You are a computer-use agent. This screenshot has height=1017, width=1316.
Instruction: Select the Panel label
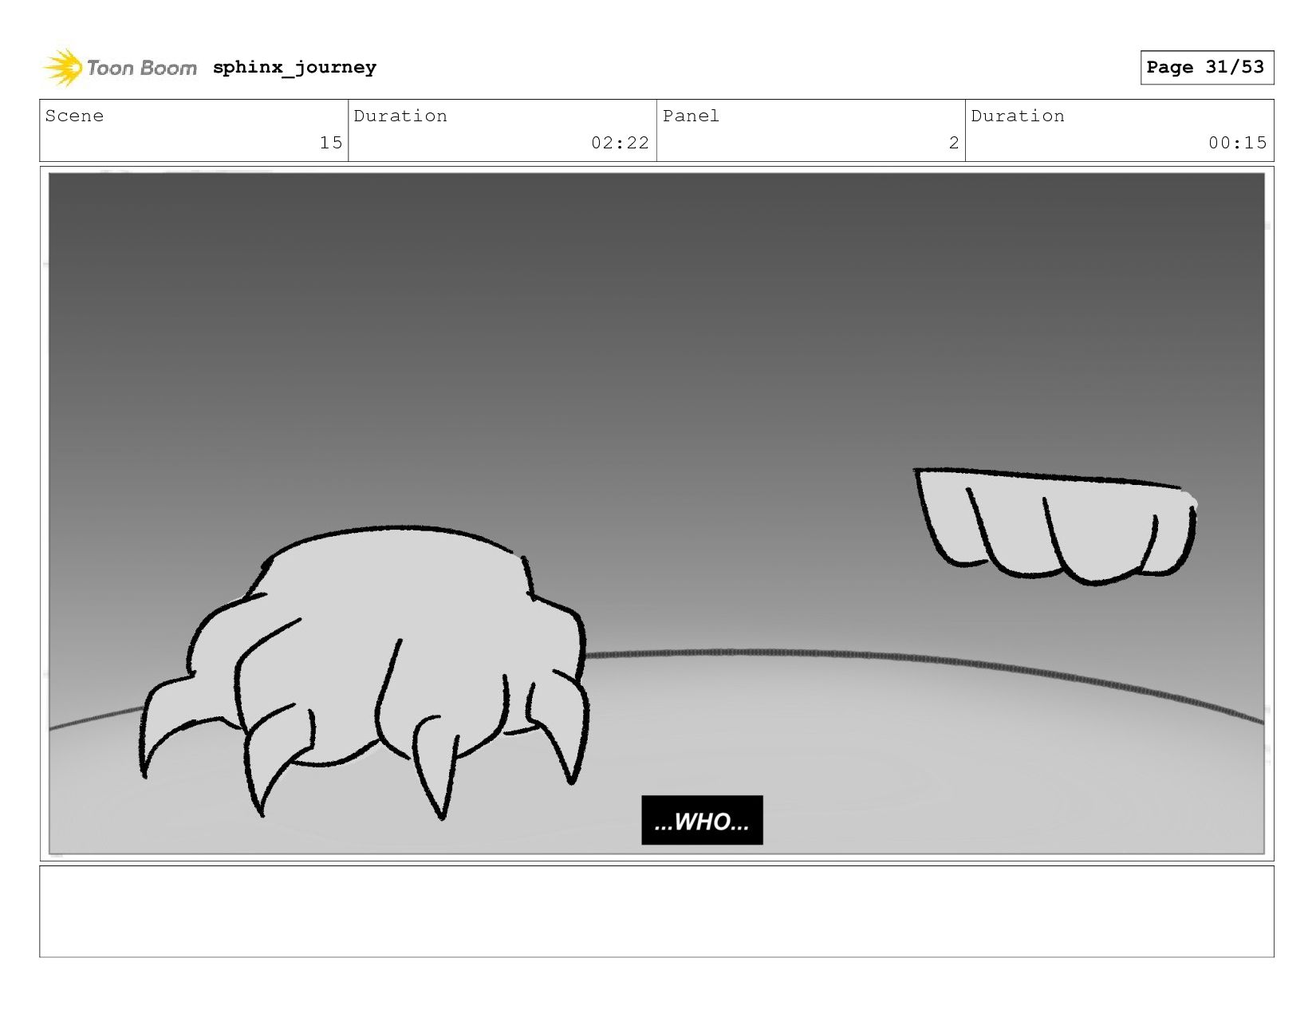pos(691,116)
